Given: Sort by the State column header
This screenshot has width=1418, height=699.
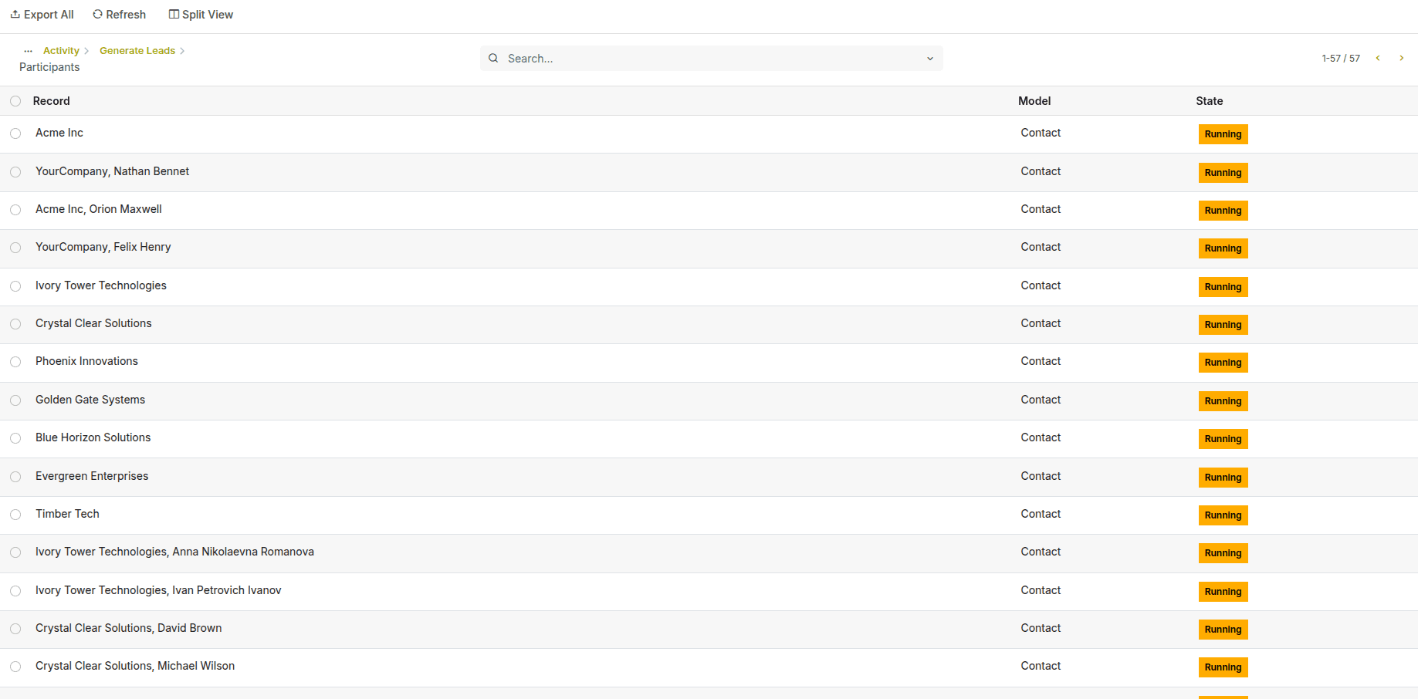Looking at the screenshot, I should pos(1209,101).
